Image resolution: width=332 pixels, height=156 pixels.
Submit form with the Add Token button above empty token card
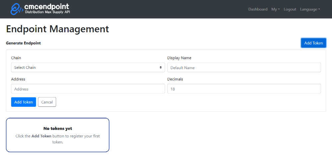24,102
